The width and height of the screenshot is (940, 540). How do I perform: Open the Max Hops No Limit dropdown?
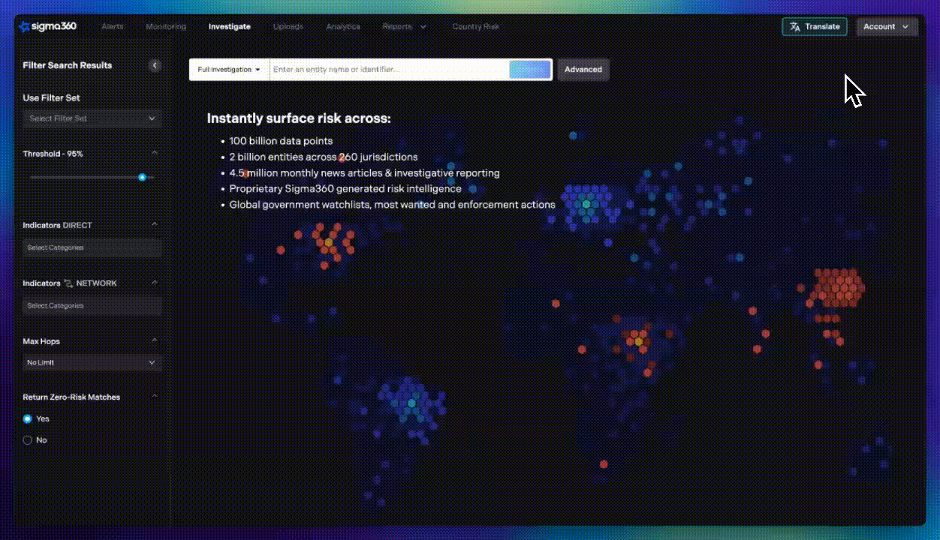(x=92, y=363)
